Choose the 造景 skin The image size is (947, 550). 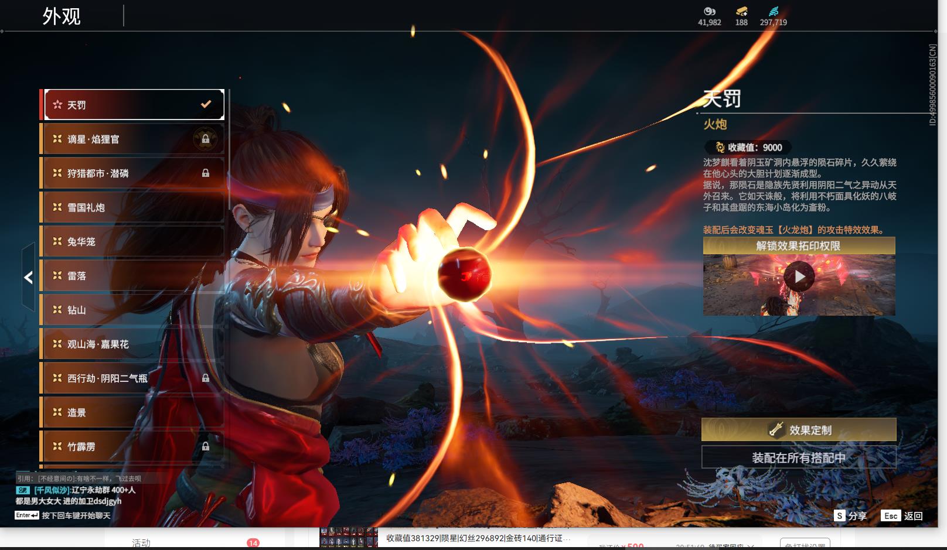tap(132, 412)
